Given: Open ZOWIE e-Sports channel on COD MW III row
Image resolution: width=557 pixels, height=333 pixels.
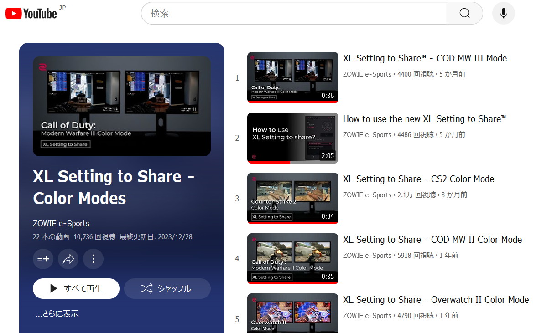Looking at the screenshot, I should click(367, 74).
